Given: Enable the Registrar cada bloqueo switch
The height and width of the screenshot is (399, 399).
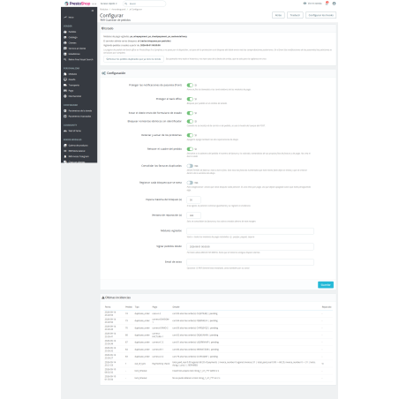Looking at the screenshot, I should [x=190, y=183].
